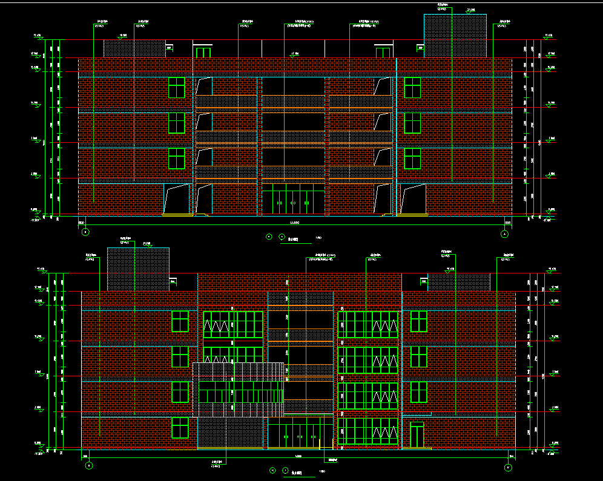Select the right hatched roof block in bottom elevation
This screenshot has height=481, width=603.
pos(459,282)
